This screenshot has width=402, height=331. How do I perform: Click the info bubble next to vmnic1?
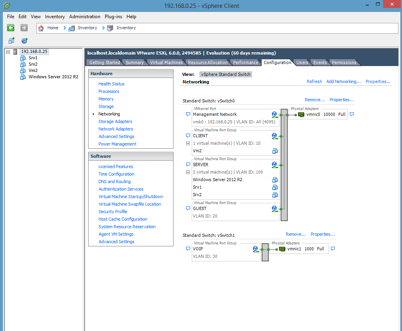coord(333,249)
